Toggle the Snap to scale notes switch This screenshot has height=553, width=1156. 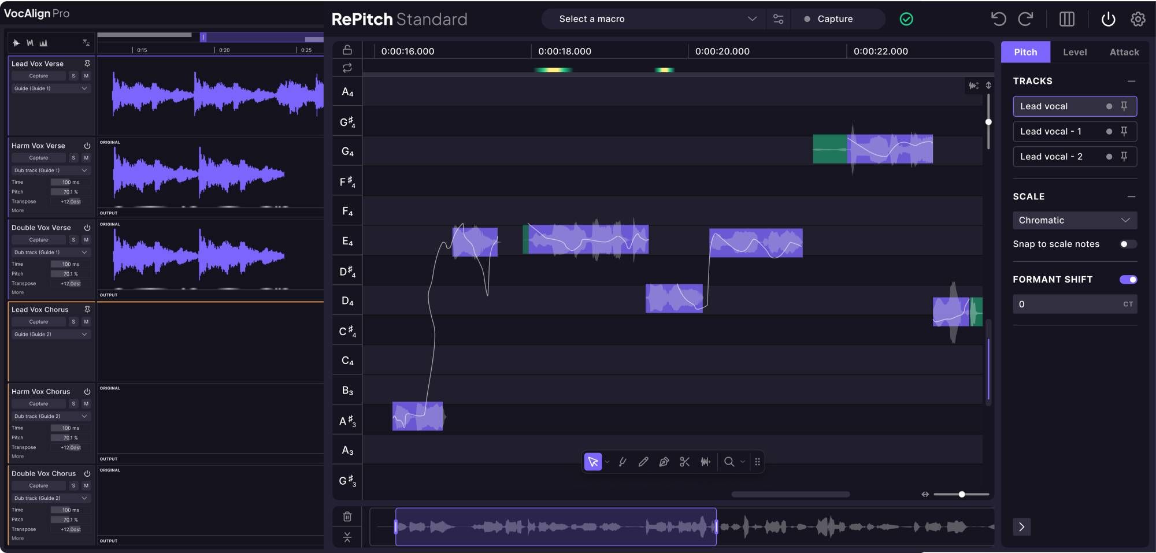tap(1128, 244)
